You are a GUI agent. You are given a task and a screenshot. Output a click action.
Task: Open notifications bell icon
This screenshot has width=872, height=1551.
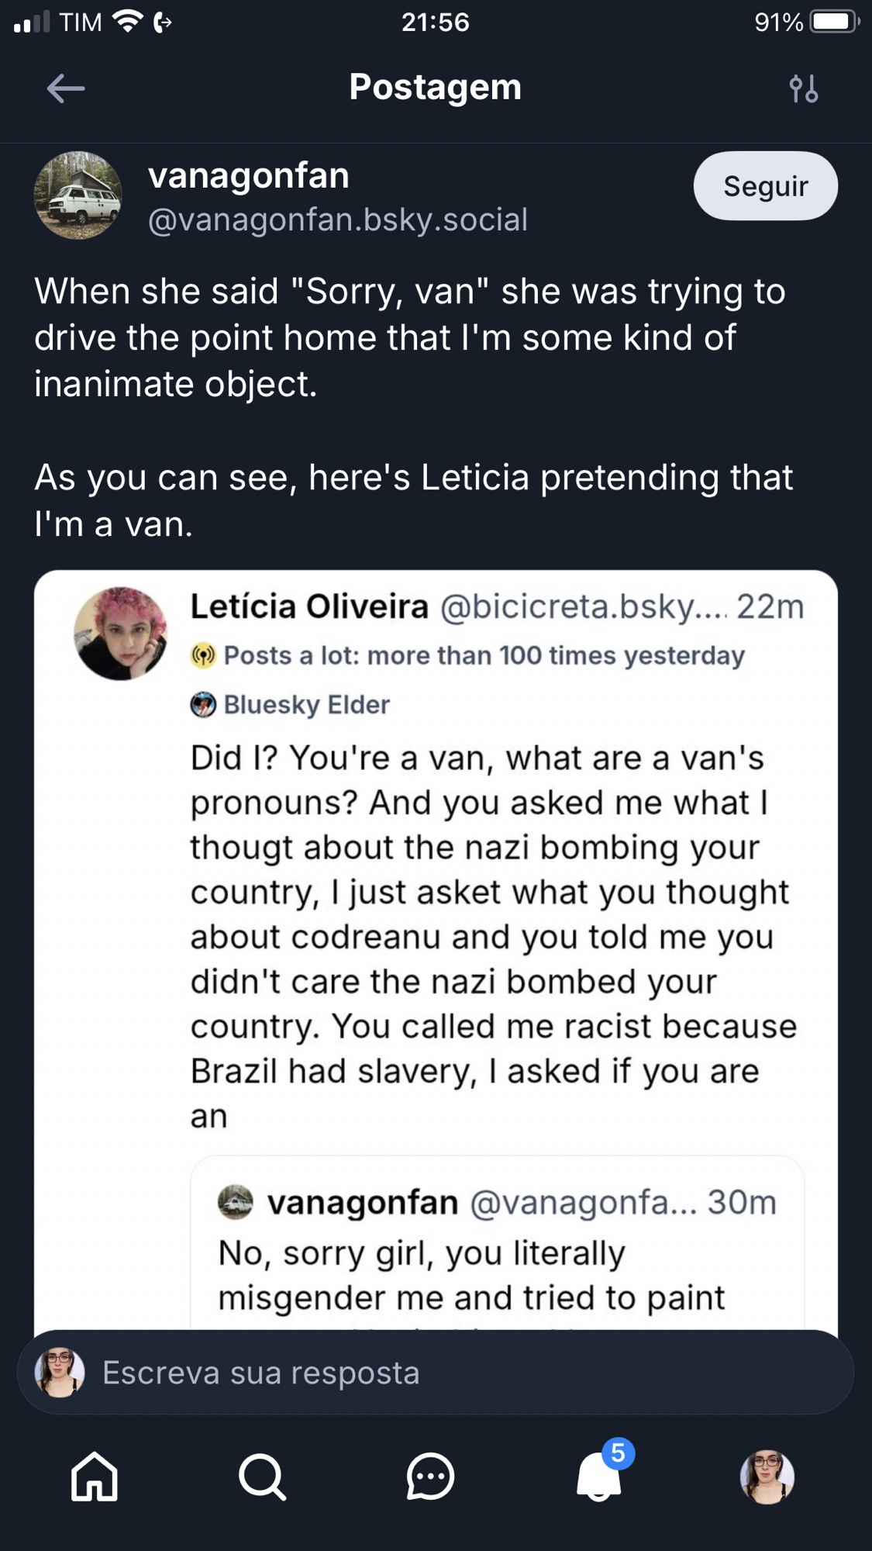click(x=598, y=1476)
